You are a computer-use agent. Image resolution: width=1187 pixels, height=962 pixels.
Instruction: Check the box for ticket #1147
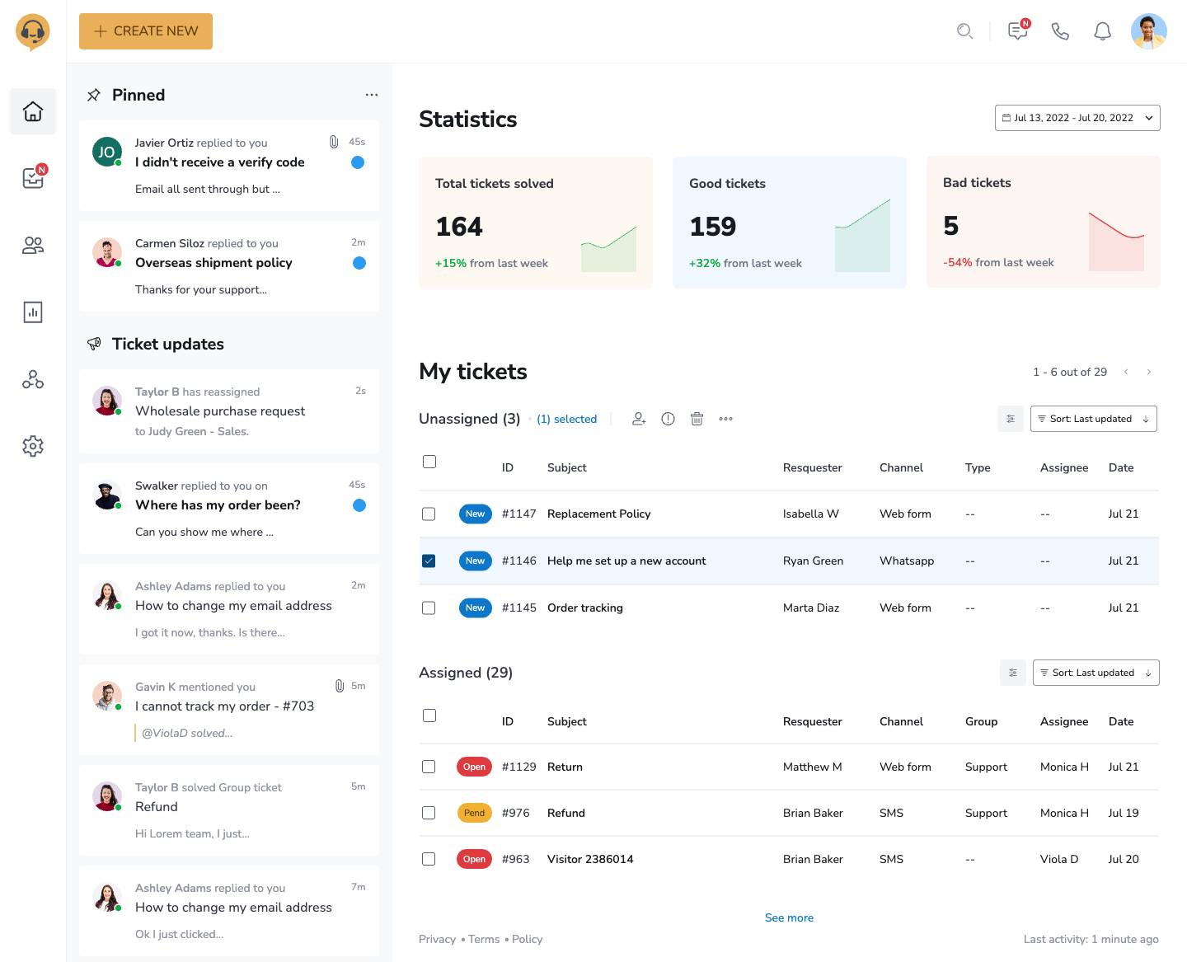click(x=429, y=514)
